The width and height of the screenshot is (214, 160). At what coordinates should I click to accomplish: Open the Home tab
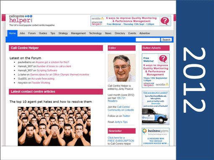click(x=12, y=33)
